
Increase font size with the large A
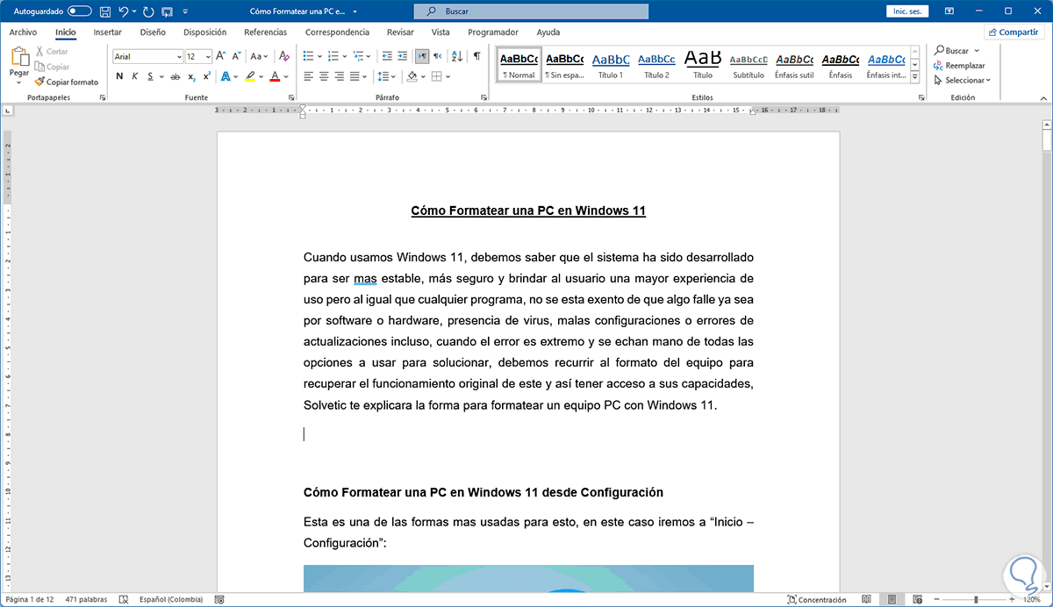pos(220,56)
